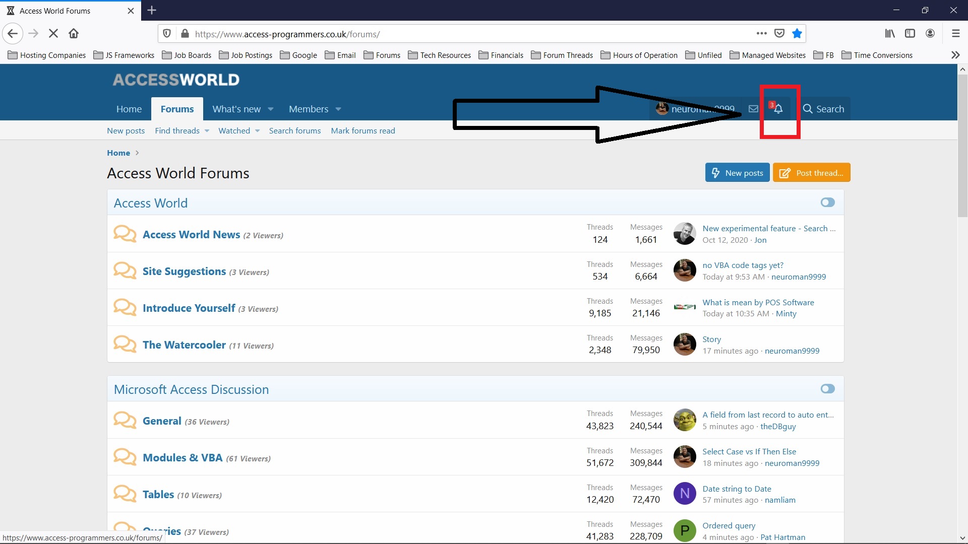Open page actions three-dot menu
This screenshot has width=968, height=544.
762,34
